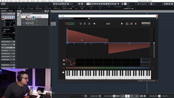Screen dimensions: 174x98
Task: Switch to the Visibility tab
Action: pyautogui.click(x=11, y=11)
